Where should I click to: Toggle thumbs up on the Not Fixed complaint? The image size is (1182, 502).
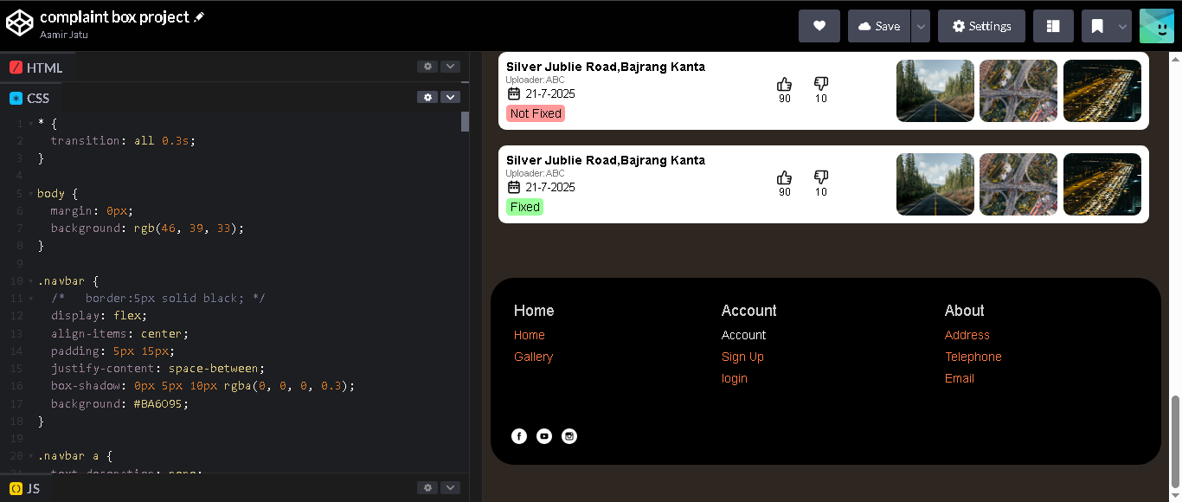(784, 84)
